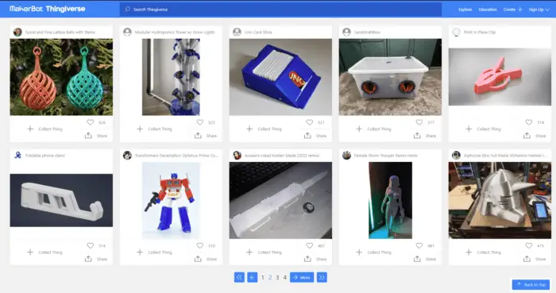Jump to last page with double-right arrow

[322, 277]
